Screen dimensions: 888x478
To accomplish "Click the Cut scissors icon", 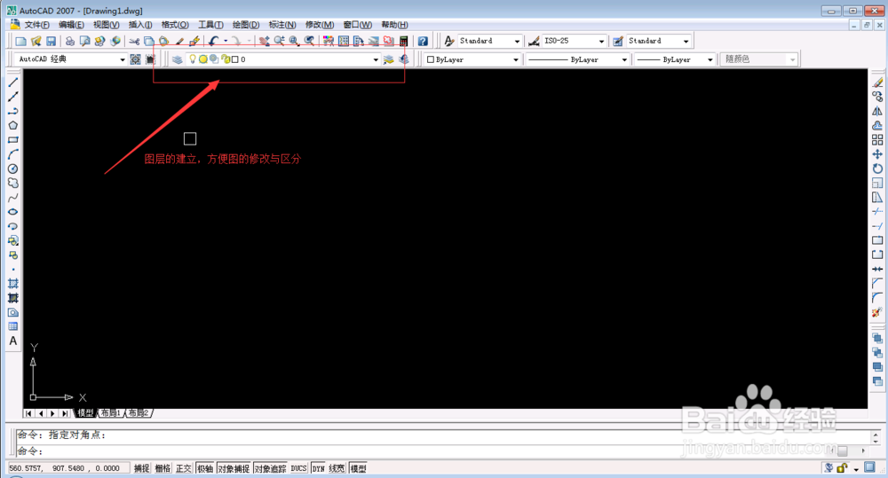I will [x=134, y=41].
